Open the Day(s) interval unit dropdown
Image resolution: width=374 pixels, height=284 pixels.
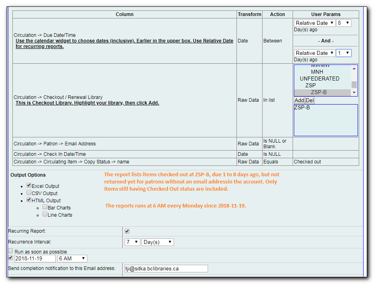click(158, 242)
